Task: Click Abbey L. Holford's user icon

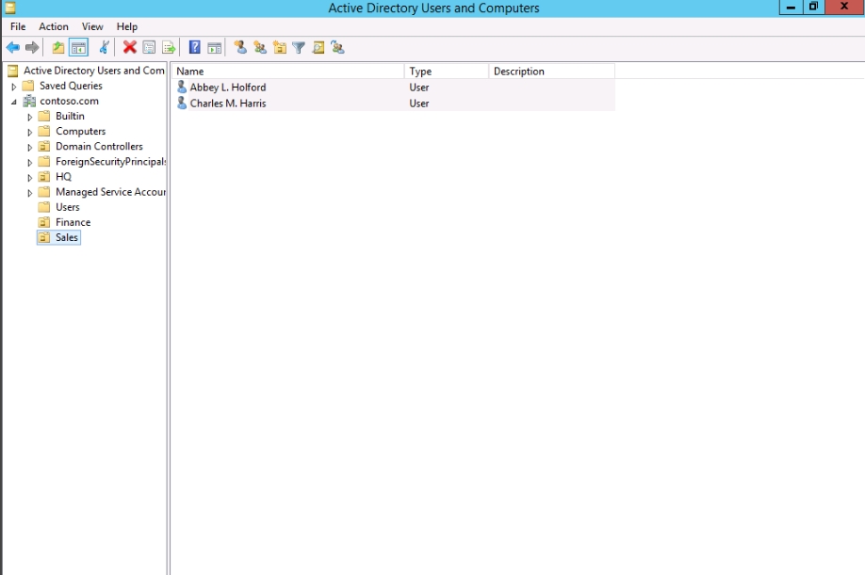Action: pyautogui.click(x=182, y=87)
